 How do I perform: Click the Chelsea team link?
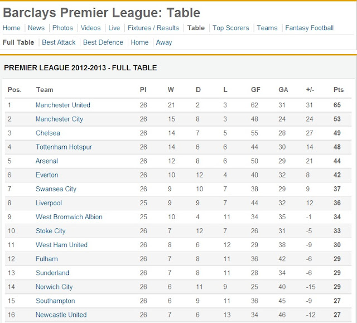tap(48, 133)
